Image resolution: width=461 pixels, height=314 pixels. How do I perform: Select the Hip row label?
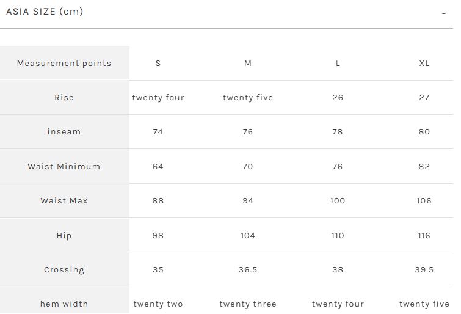pos(64,235)
